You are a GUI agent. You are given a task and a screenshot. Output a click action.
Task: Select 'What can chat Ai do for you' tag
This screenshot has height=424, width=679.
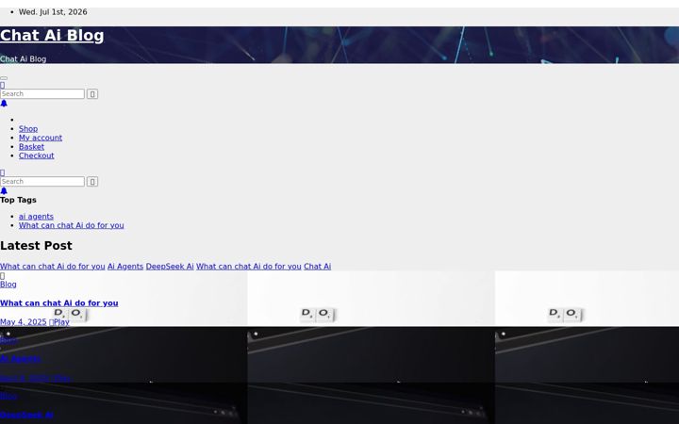pyautogui.click(x=71, y=225)
